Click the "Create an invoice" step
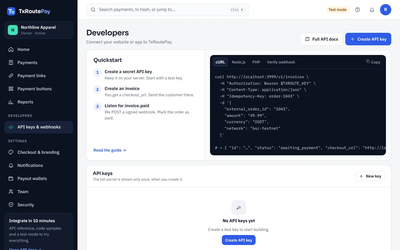Image resolution: width=400 pixels, height=250 pixels. coord(122,88)
